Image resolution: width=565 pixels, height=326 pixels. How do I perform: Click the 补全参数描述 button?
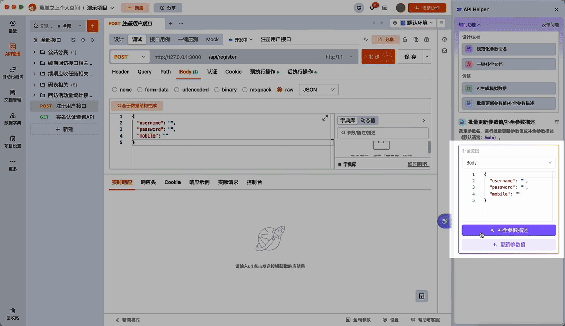click(508, 230)
